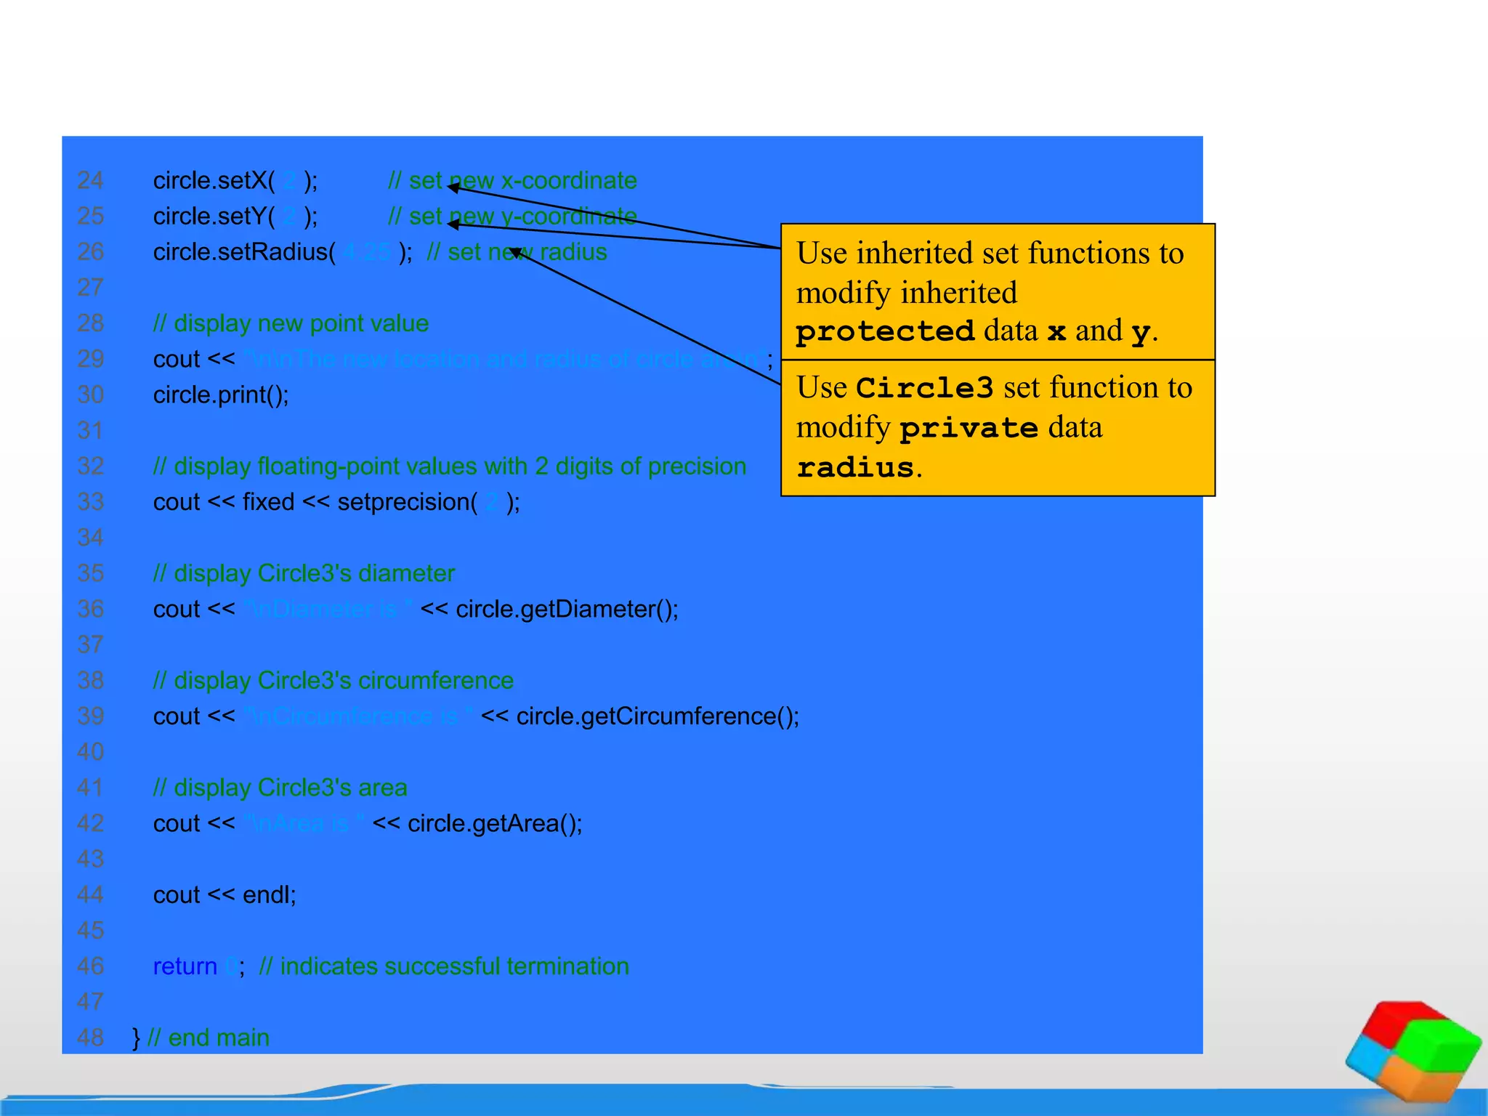This screenshot has width=1488, height=1116.
Task: Click the cout << endl statement
Action: coord(225,894)
